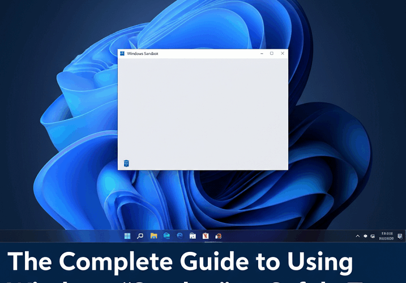Click the headline 'The Complete Guide to Using'
Screen dimensions: 406x283
pyautogui.click(x=180, y=261)
